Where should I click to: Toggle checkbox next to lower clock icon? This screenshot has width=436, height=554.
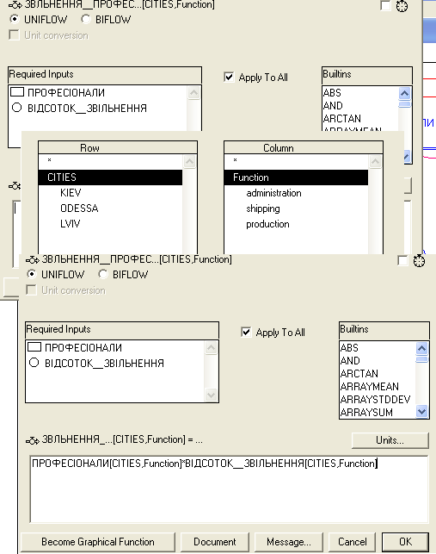click(402, 261)
